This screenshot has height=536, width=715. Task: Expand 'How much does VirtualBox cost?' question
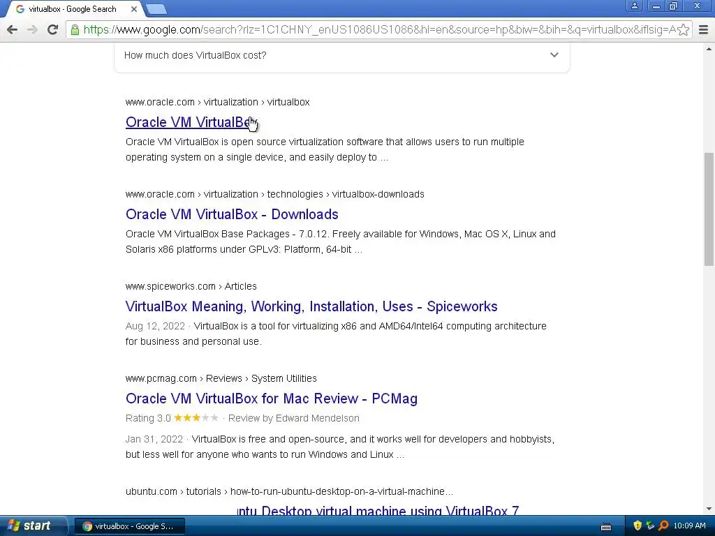pyautogui.click(x=341, y=55)
